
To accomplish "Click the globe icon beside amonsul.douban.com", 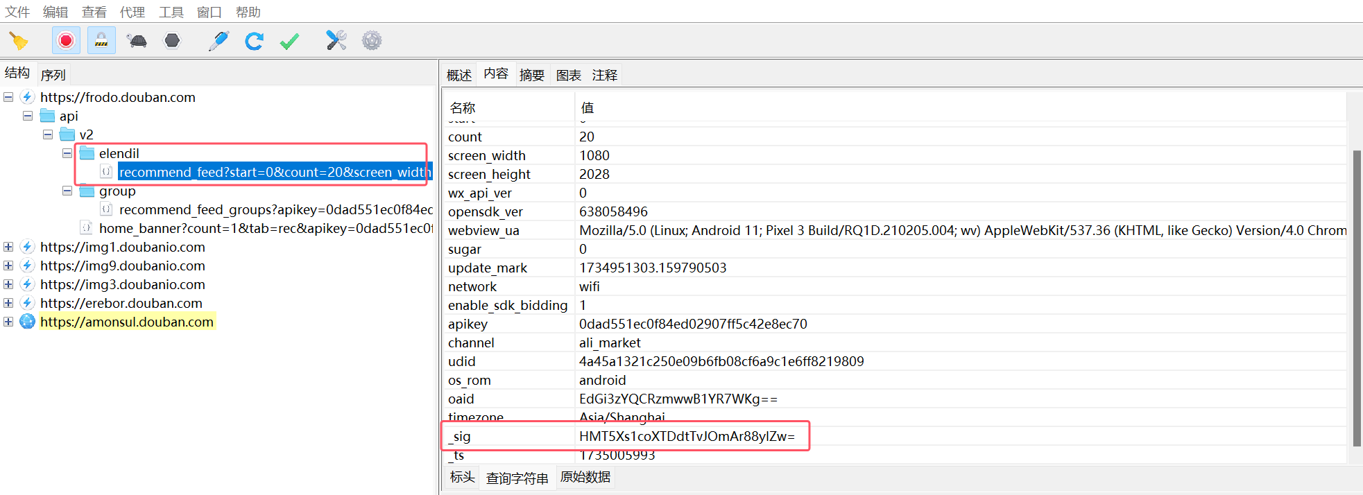I will [x=28, y=322].
